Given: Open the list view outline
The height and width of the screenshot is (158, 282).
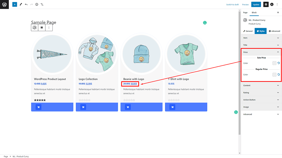Looking at the screenshot, I should point(42,5).
